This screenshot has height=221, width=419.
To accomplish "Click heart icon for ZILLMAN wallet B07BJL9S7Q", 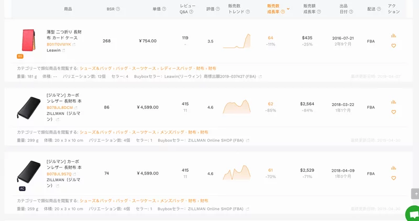I will [393, 178].
